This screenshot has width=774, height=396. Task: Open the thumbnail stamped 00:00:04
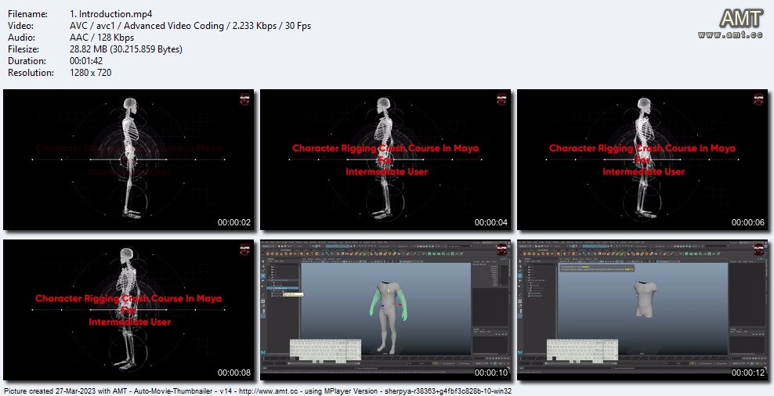click(385, 160)
